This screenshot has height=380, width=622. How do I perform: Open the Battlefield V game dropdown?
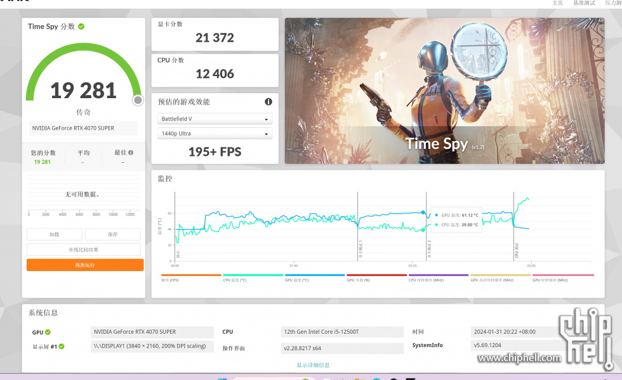(x=215, y=119)
